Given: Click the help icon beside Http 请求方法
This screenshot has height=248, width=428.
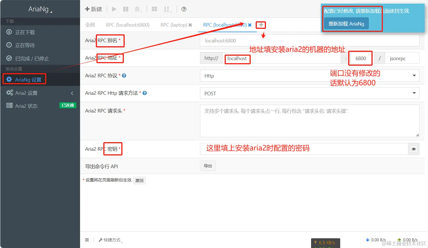Looking at the screenshot, I should [x=145, y=93].
